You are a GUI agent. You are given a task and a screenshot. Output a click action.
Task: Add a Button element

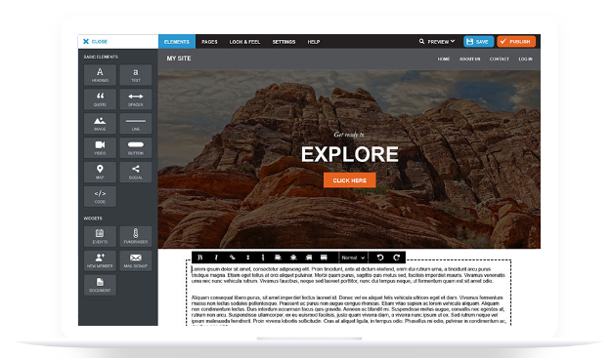(136, 147)
